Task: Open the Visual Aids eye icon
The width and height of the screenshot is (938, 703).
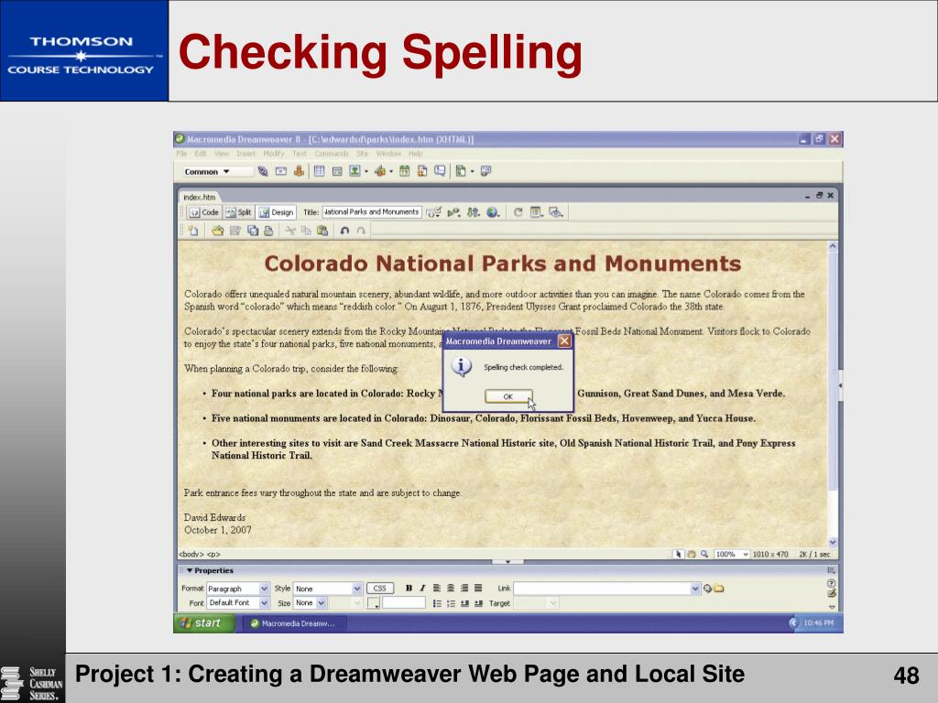Action: click(556, 212)
